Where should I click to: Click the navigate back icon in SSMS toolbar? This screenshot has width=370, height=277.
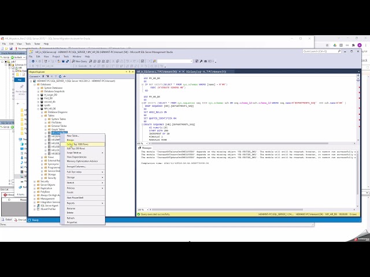(33, 61)
